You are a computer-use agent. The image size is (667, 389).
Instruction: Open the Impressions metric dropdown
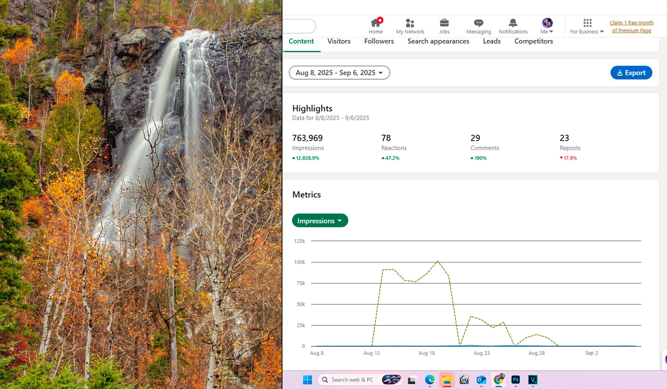(x=320, y=221)
